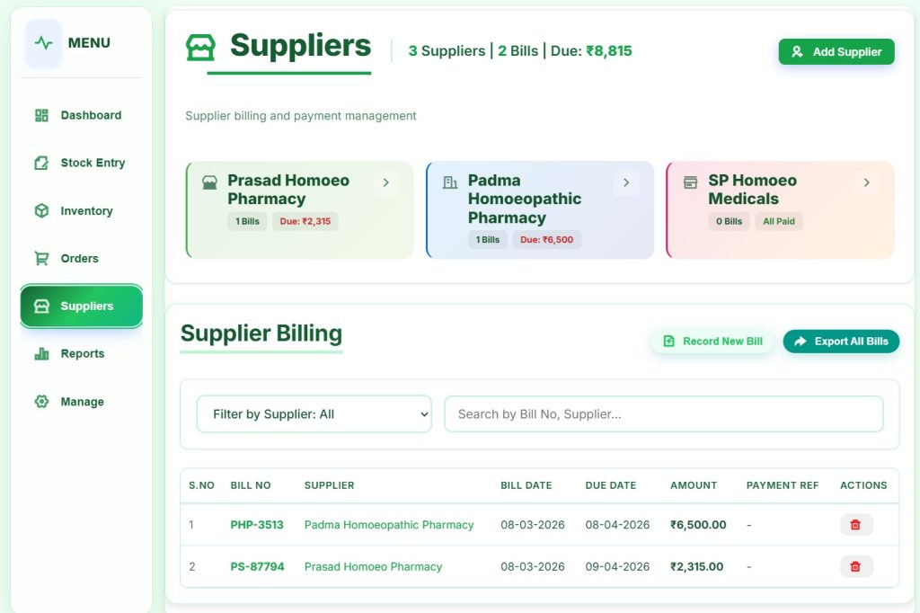Focus the bill search input field

pos(663,414)
